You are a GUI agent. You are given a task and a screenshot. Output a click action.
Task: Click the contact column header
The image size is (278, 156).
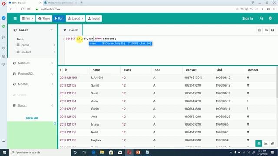pyautogui.click(x=191, y=70)
